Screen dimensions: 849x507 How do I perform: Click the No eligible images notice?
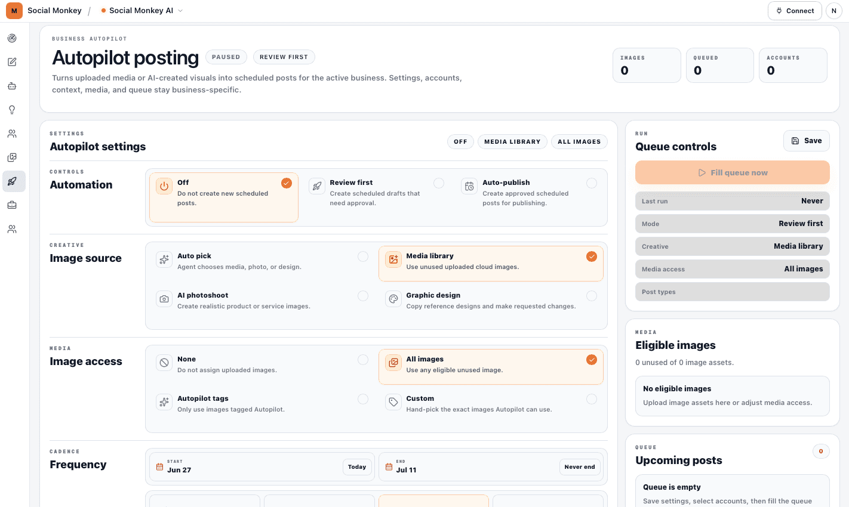point(733,396)
